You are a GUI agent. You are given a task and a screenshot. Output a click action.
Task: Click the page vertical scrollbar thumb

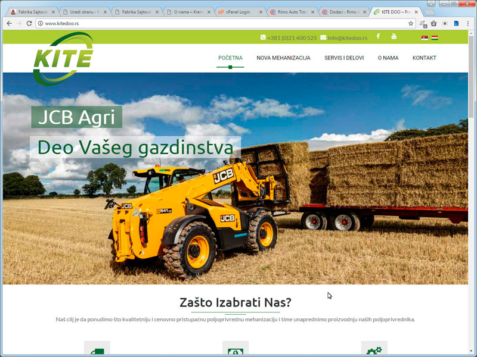pyautogui.click(x=471, y=76)
